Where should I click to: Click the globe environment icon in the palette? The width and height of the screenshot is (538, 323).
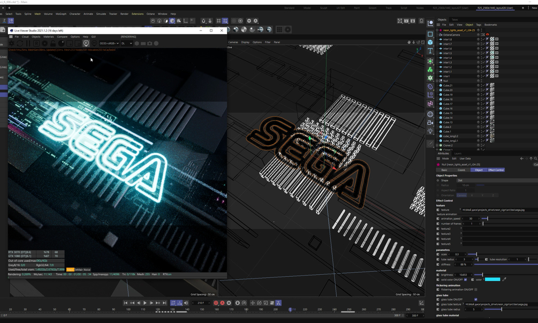(430, 114)
